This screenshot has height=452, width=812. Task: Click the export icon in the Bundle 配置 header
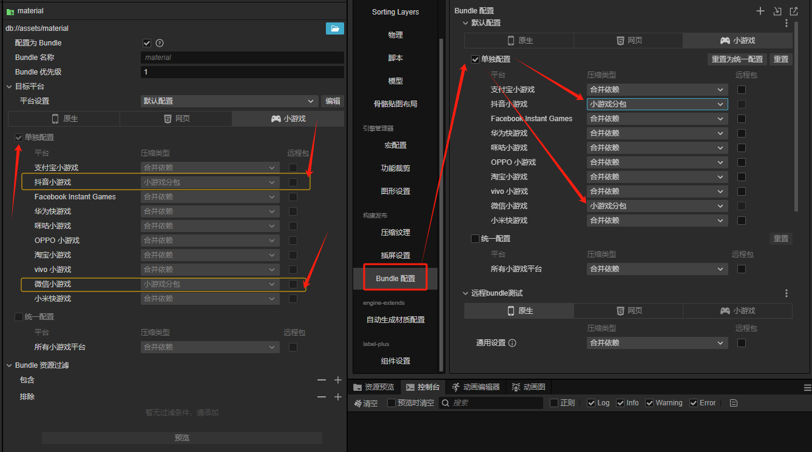[x=794, y=11]
